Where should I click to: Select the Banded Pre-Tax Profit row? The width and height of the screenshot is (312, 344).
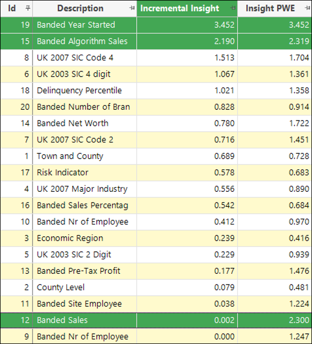156,271
